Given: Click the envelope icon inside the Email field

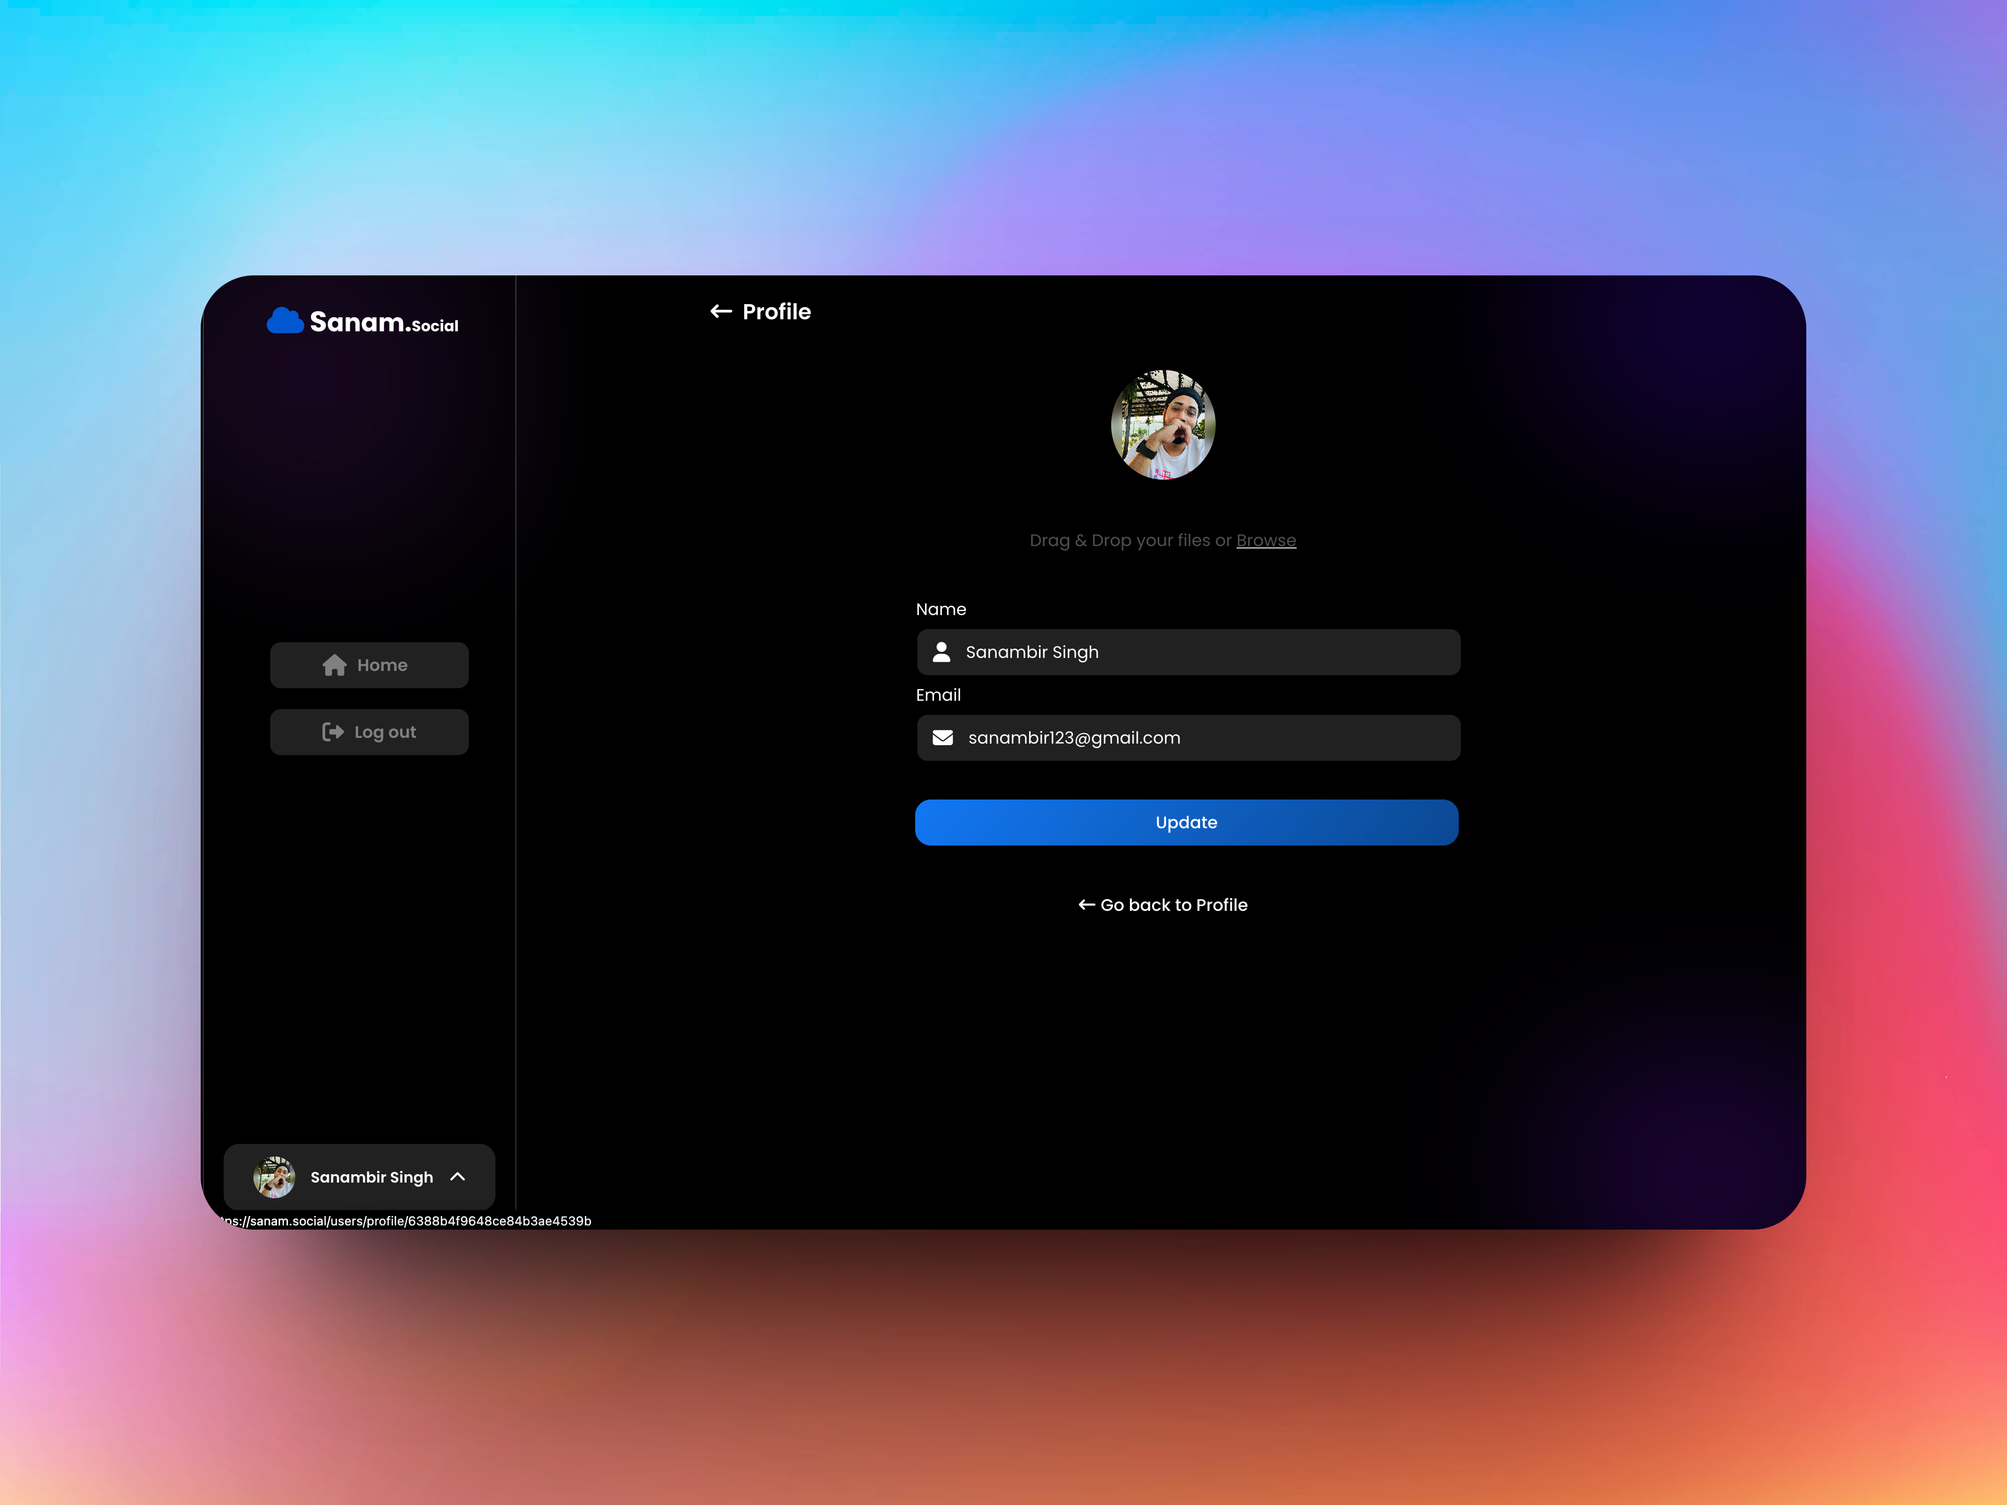Looking at the screenshot, I should (943, 737).
